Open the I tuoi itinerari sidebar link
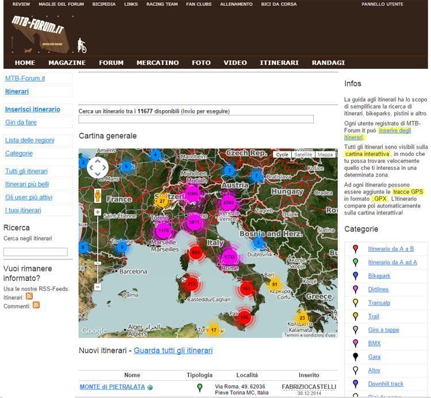Screen dimensions: 431x398 coord(23,210)
